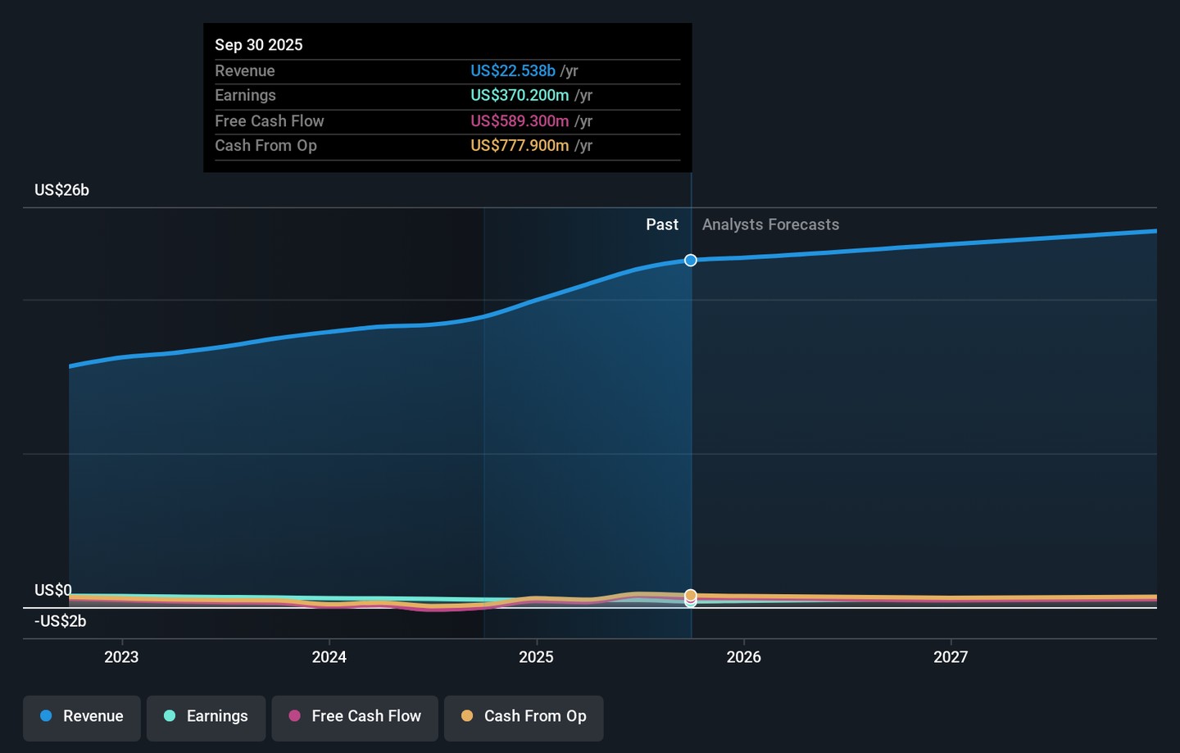Hide the Free Cash Flow series

pos(355,718)
